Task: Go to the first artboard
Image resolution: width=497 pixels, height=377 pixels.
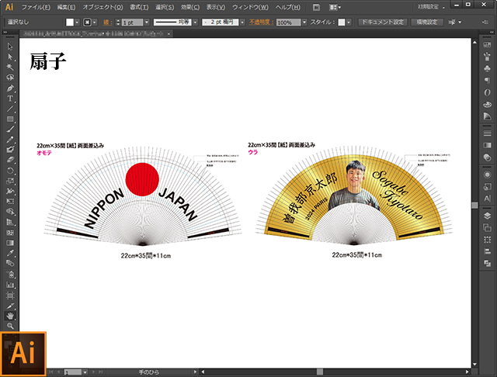Action: (52, 372)
